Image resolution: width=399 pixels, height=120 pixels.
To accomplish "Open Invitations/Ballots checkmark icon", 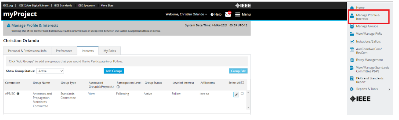I will pyautogui.click(x=352, y=42).
